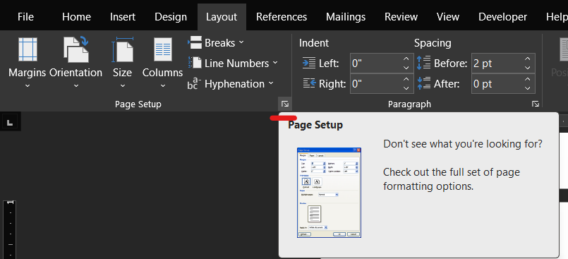Click the Orientation page icon

pyautogui.click(x=76, y=49)
